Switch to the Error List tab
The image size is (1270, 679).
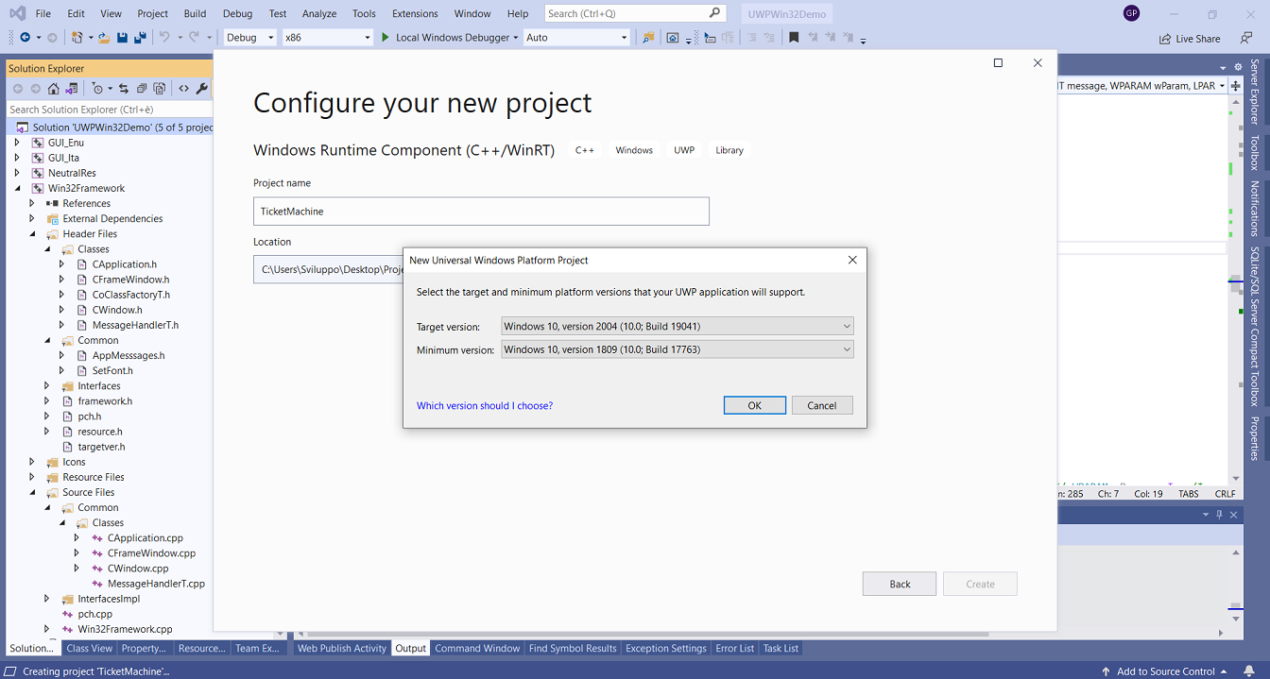(x=735, y=649)
